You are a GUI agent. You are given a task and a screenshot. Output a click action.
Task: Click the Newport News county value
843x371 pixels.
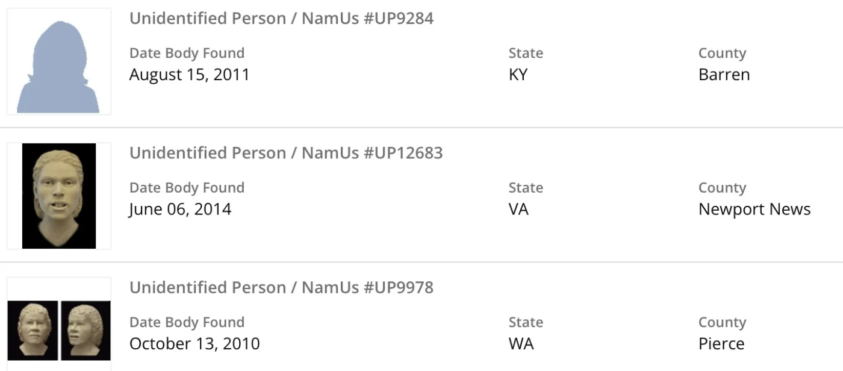754,210
